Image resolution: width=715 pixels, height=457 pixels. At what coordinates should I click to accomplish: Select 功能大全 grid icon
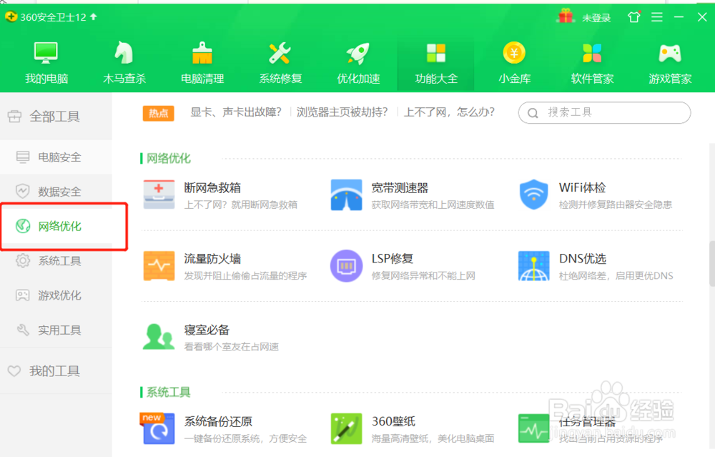click(436, 53)
